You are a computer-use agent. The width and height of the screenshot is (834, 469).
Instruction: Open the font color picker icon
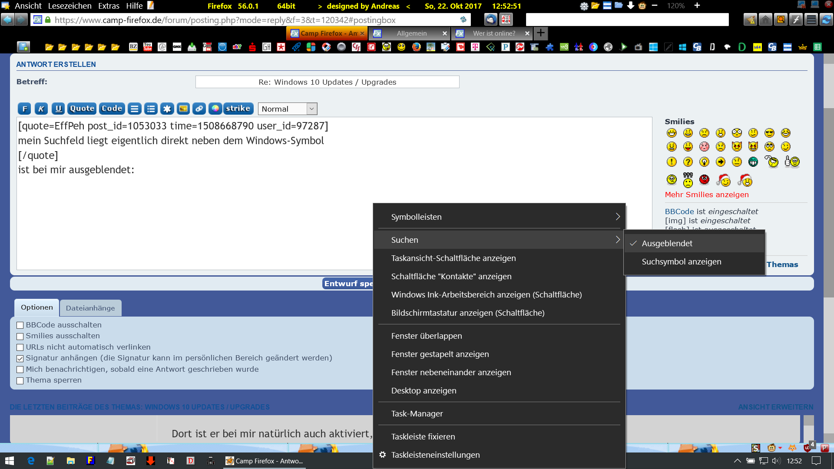point(215,109)
